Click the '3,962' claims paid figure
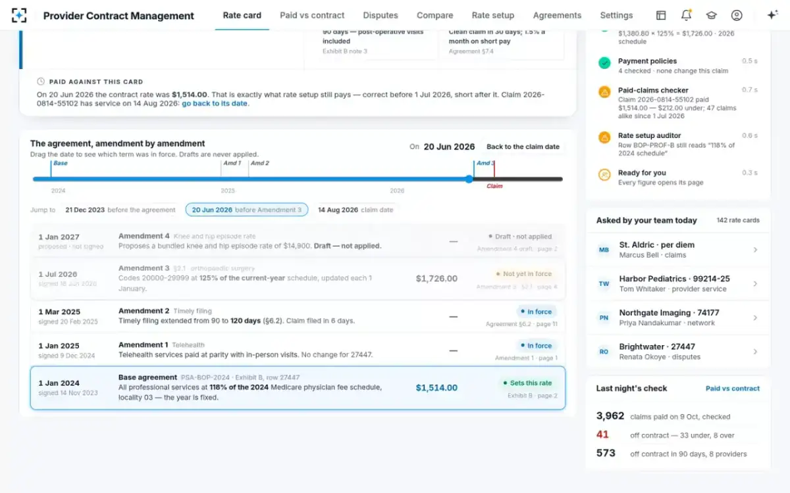The image size is (790, 493). pyautogui.click(x=610, y=416)
